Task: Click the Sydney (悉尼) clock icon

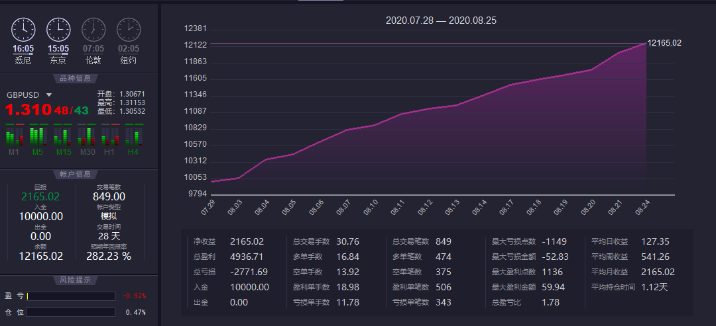Action: pyautogui.click(x=23, y=29)
